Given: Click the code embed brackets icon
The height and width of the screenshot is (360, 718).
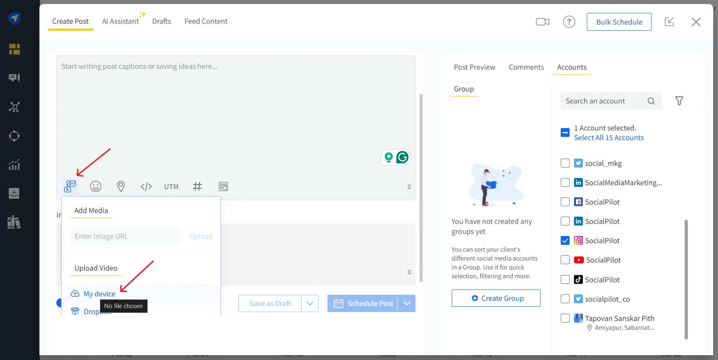Looking at the screenshot, I should pyautogui.click(x=146, y=186).
